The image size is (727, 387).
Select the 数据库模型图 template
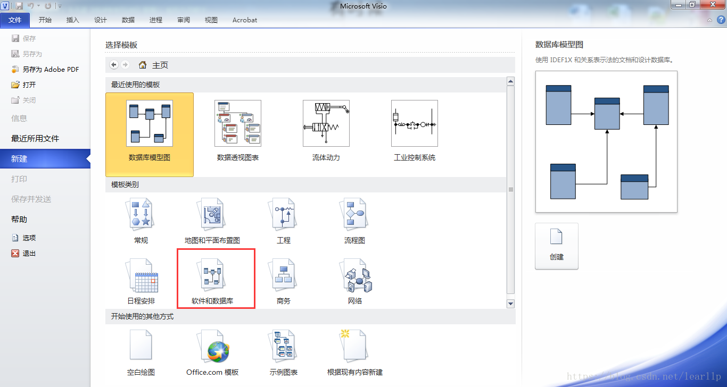pos(150,134)
